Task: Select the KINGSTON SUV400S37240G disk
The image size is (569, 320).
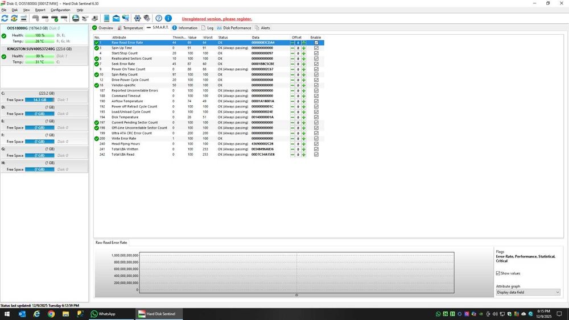Action: [x=44, y=56]
